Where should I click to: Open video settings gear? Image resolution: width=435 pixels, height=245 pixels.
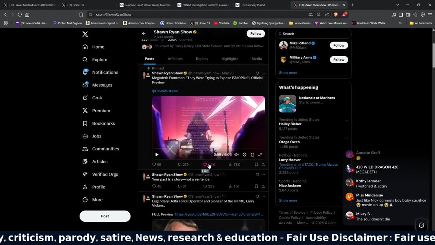pyautogui.click(x=244, y=154)
